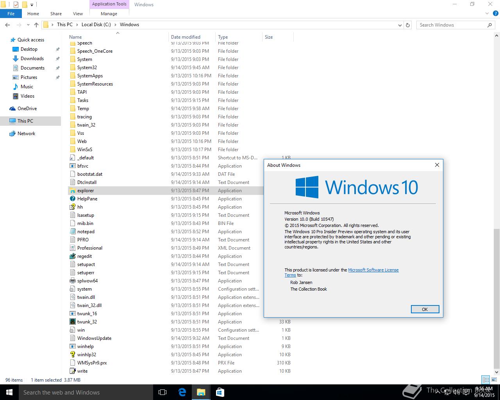This screenshot has width=500, height=400.
Task: Open the address bar history dropdown
Action: (x=400, y=25)
